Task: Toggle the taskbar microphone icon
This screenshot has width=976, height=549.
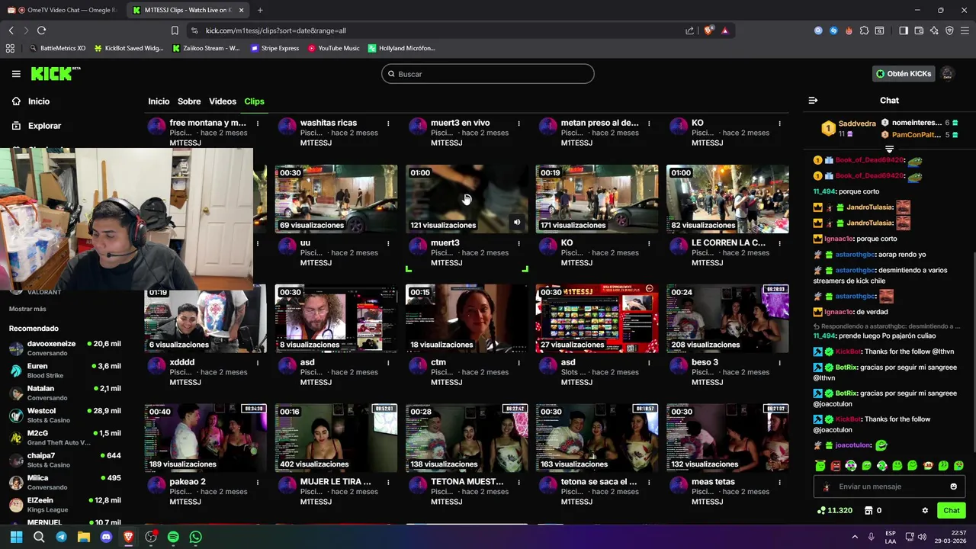Action: [871, 537]
